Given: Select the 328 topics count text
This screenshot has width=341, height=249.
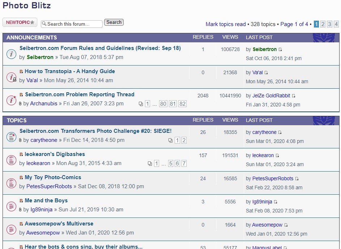Looking at the screenshot, I should point(263,24).
